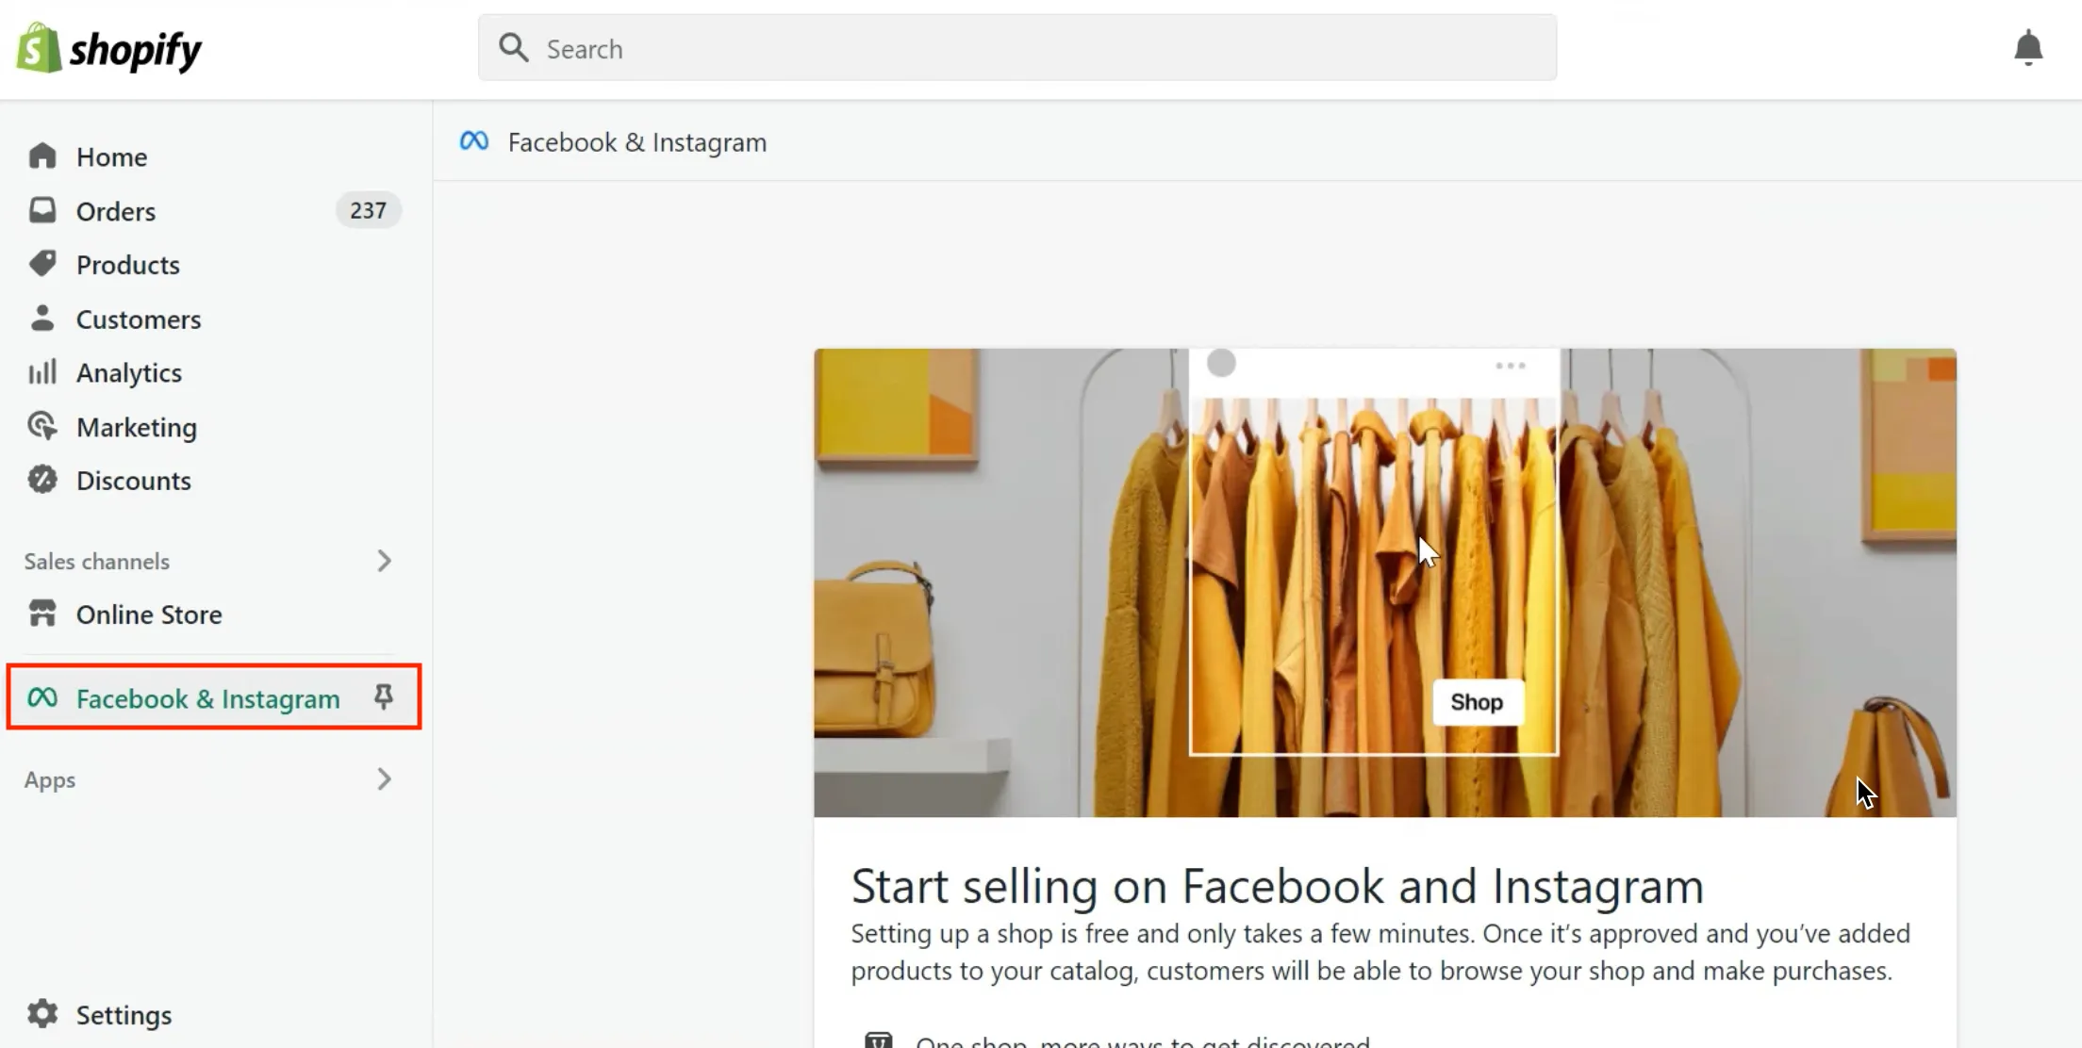
Task: Click the Meta logo in page header
Action: 473,141
